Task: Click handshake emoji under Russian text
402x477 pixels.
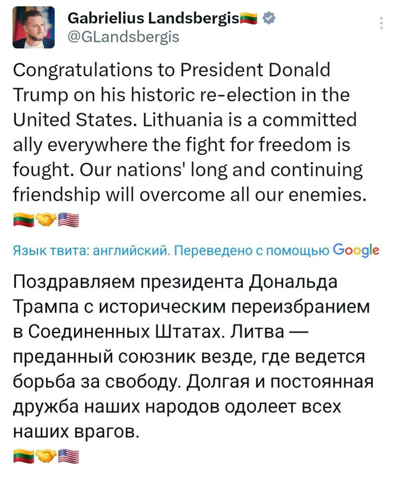Action: pyautogui.click(x=46, y=456)
